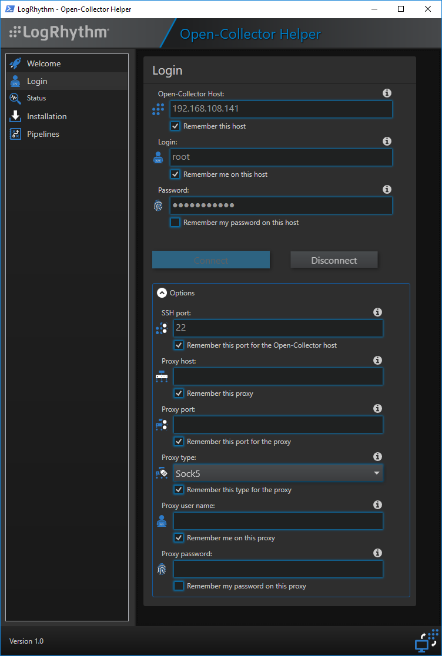Click the user icon beside Proxy user name
This screenshot has width=442, height=656.
(162, 522)
